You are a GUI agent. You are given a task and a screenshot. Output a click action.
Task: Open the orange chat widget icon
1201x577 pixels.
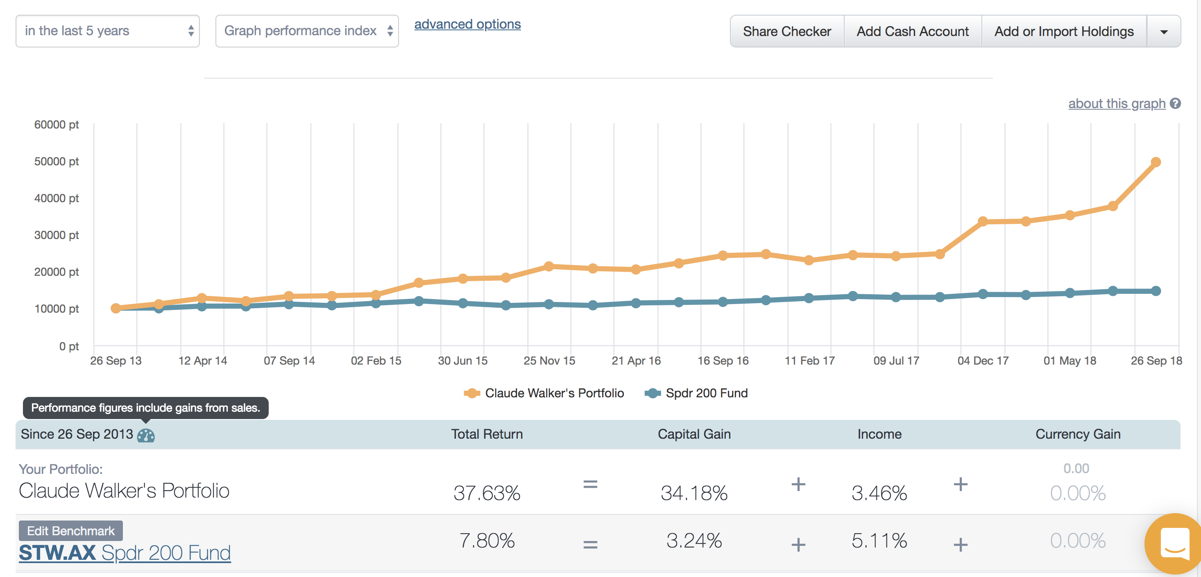click(1174, 543)
